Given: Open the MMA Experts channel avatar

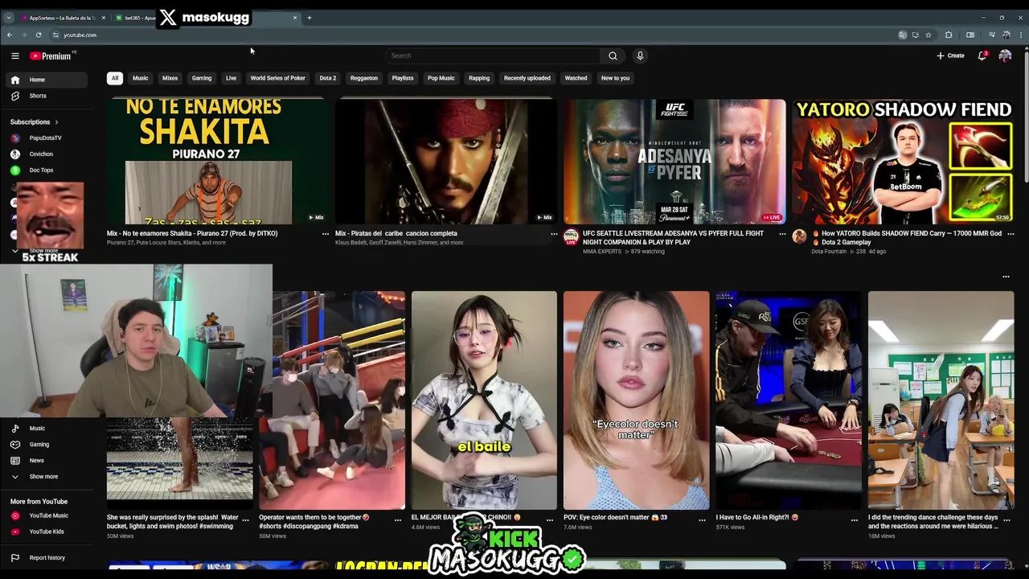Looking at the screenshot, I should pos(571,236).
